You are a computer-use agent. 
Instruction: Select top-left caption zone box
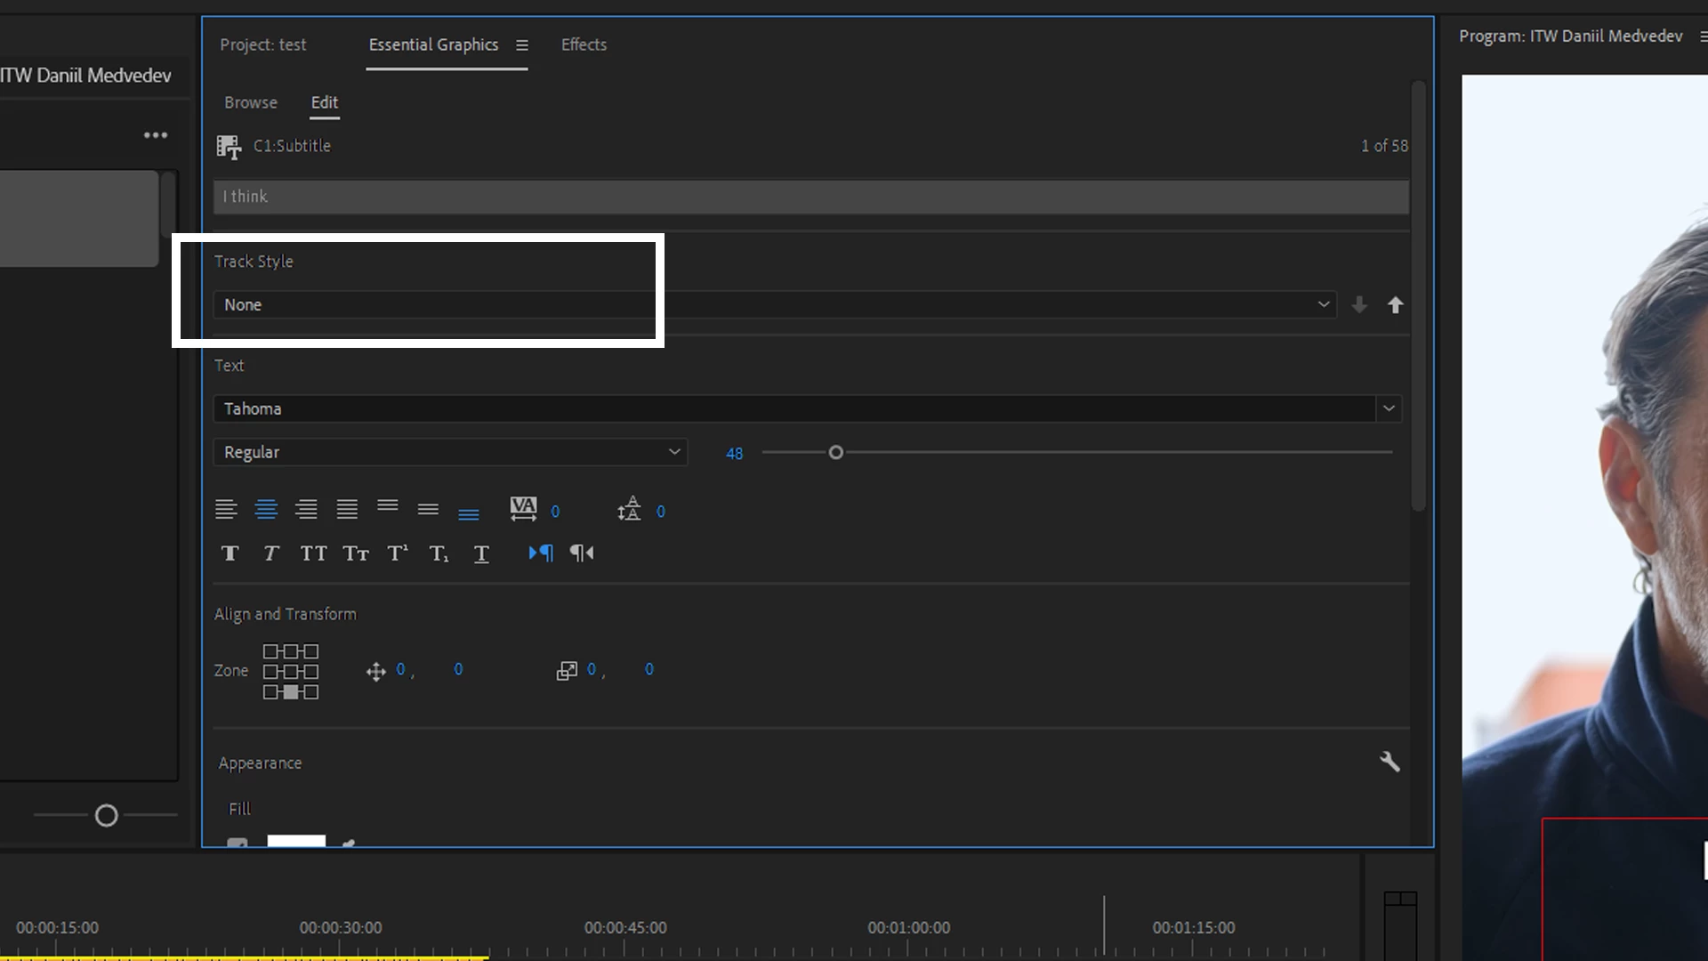click(270, 651)
